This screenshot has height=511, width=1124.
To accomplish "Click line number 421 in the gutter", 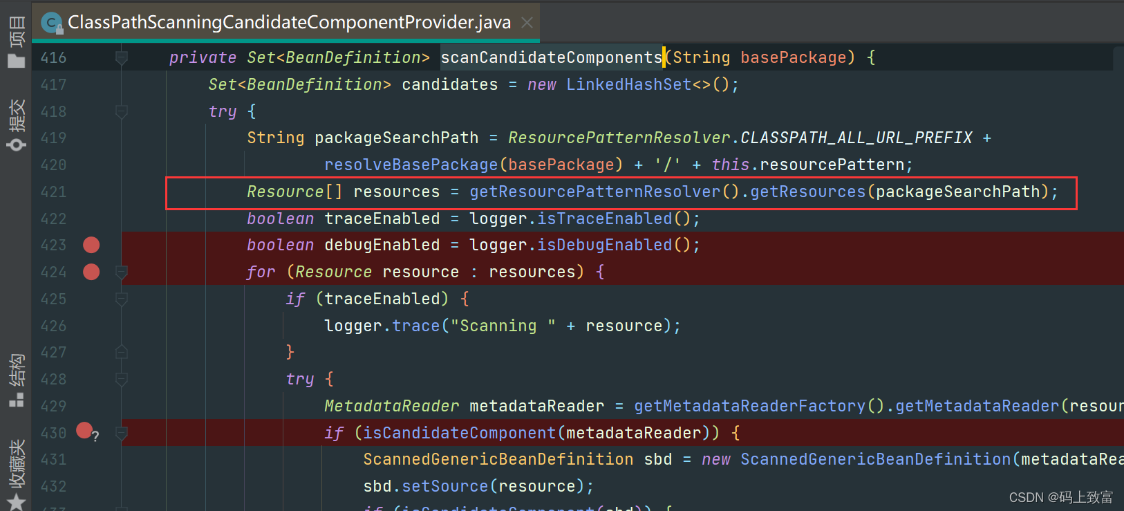I will (53, 192).
